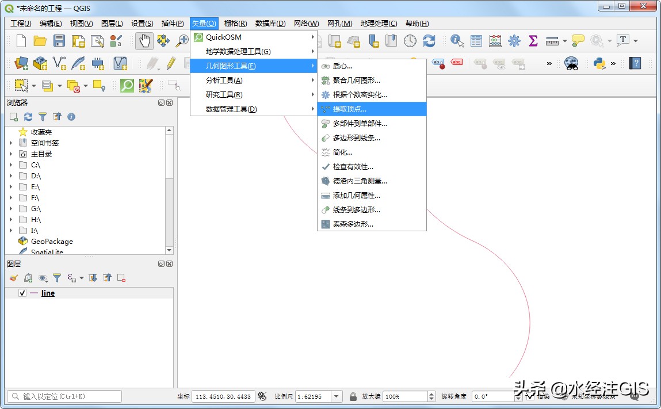Open the 帮助(H) menu

click(417, 23)
